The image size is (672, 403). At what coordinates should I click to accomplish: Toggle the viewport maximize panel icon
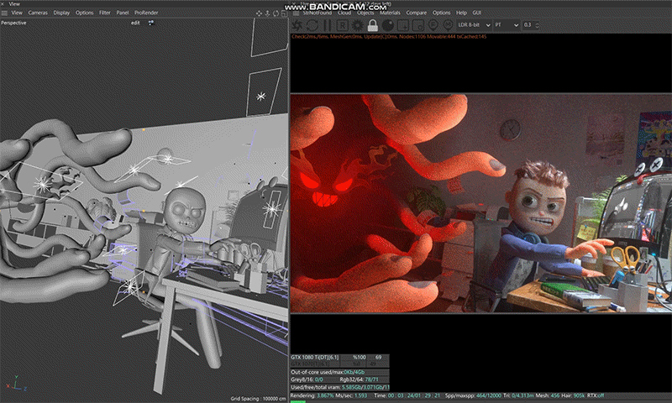click(284, 13)
